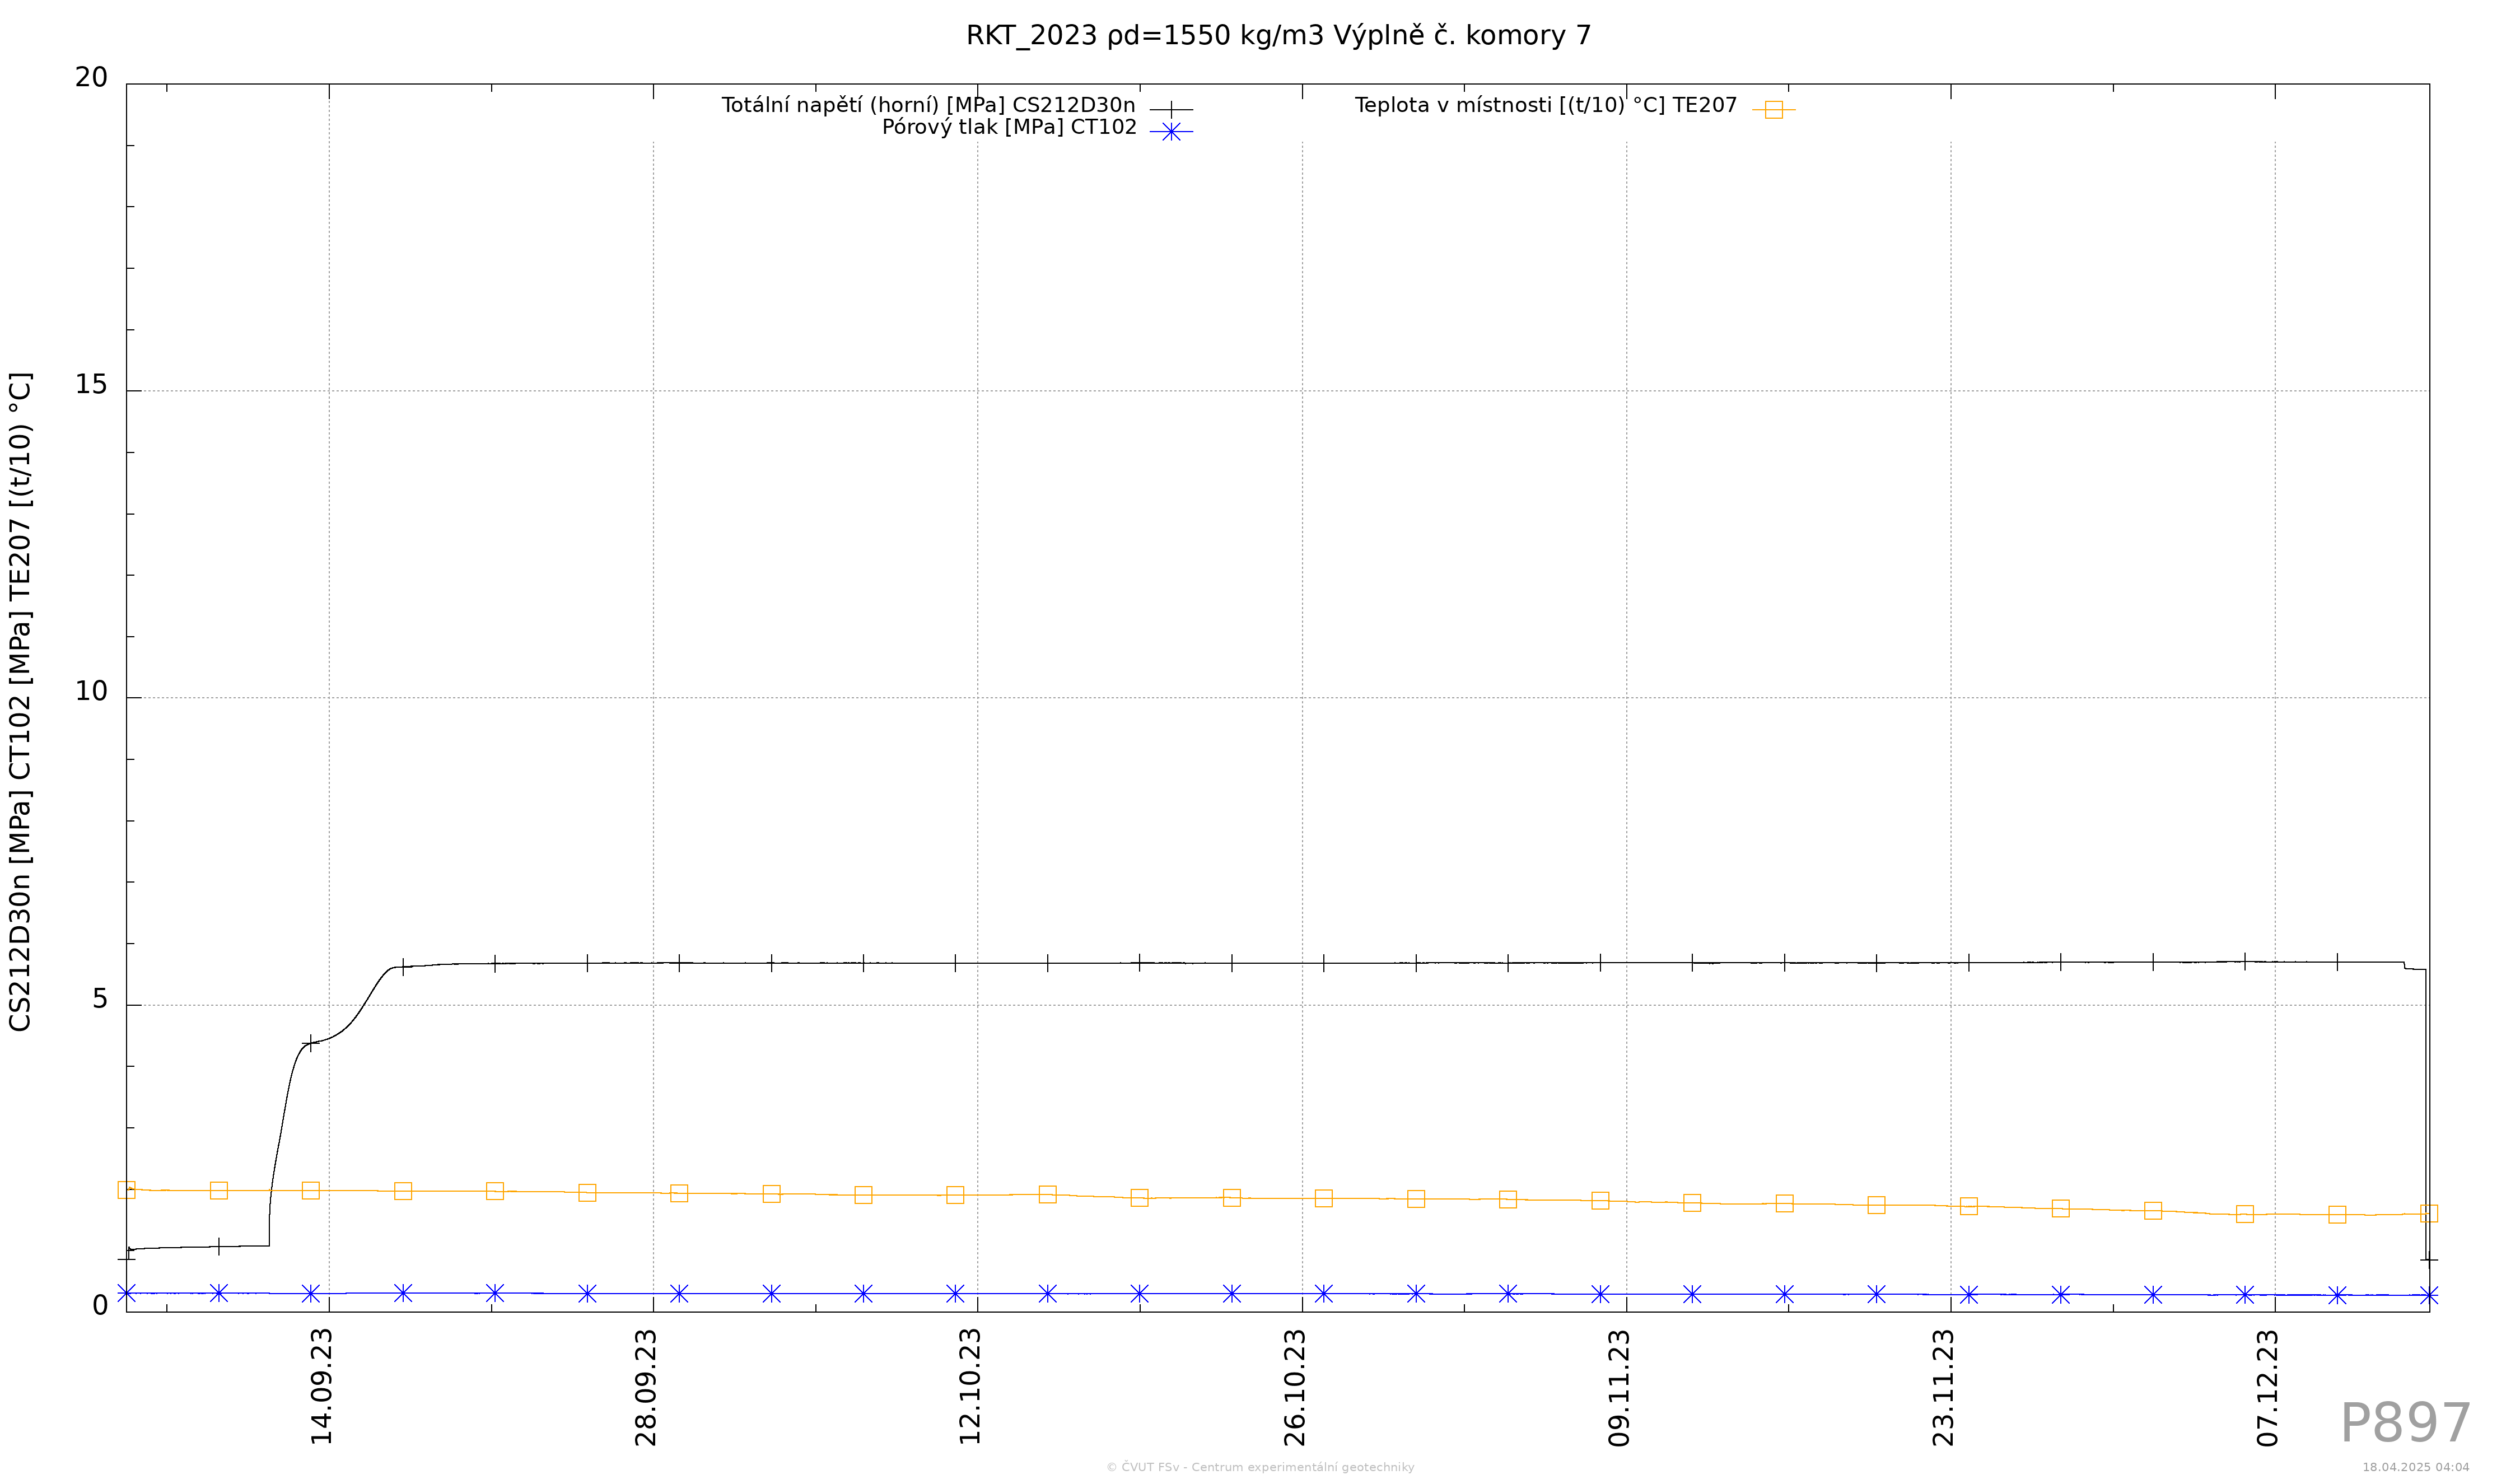The width and height of the screenshot is (2520, 1484).
Task: Click the first blue asterisk marker at the left edge
Action: 126,1293
